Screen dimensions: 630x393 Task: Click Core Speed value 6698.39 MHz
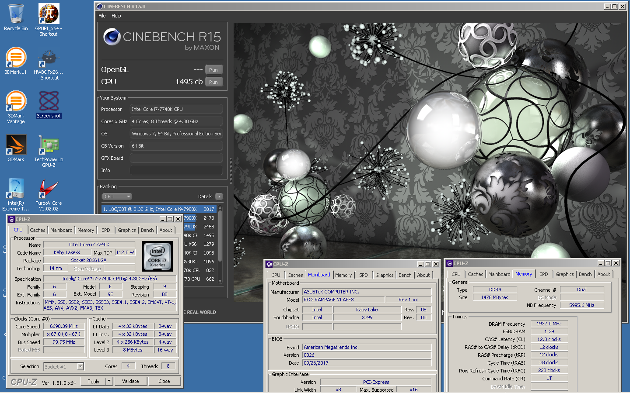[x=64, y=326]
